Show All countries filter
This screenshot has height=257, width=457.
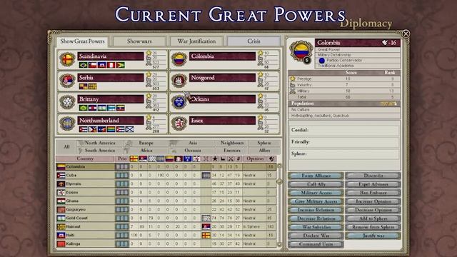tap(66, 146)
